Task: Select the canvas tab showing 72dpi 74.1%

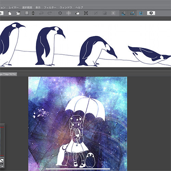Action: point(8,74)
